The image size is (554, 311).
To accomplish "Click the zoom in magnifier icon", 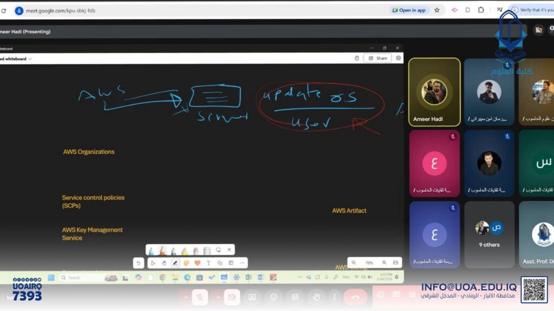I will pyautogui.click(x=384, y=263).
